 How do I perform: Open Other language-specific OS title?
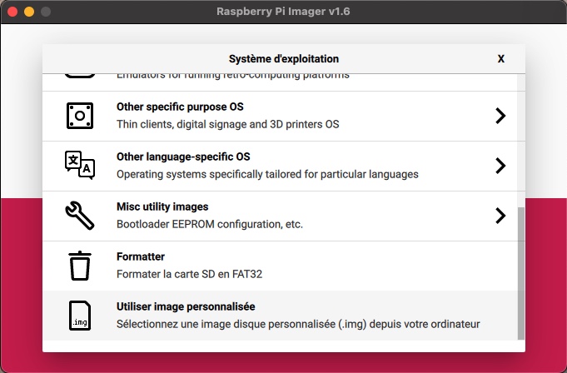183,157
